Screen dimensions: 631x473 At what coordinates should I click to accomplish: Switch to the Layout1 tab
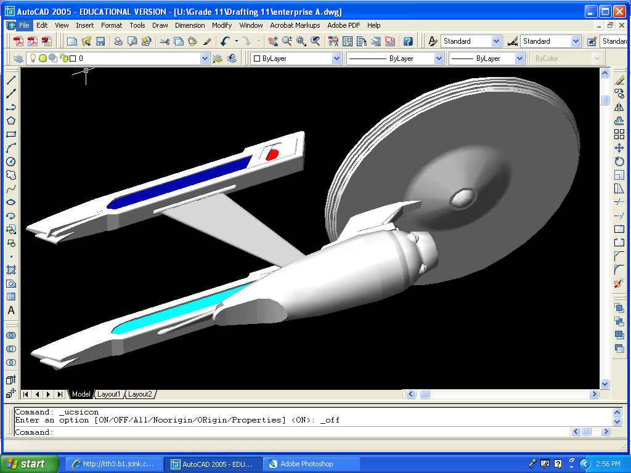pyautogui.click(x=109, y=394)
